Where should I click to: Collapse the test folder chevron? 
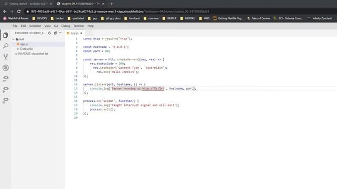[x=14, y=39]
